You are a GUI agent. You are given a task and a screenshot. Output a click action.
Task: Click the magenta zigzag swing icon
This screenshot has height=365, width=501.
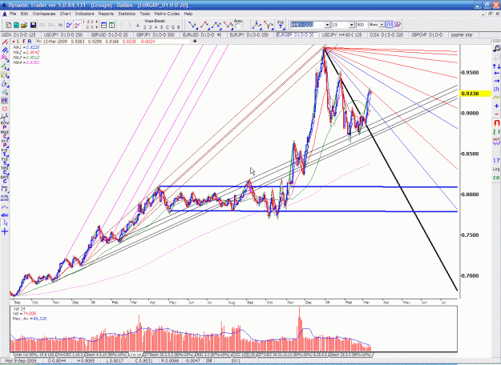click(77, 25)
